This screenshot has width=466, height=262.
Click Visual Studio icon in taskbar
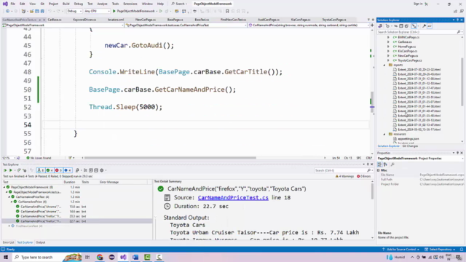click(123, 257)
